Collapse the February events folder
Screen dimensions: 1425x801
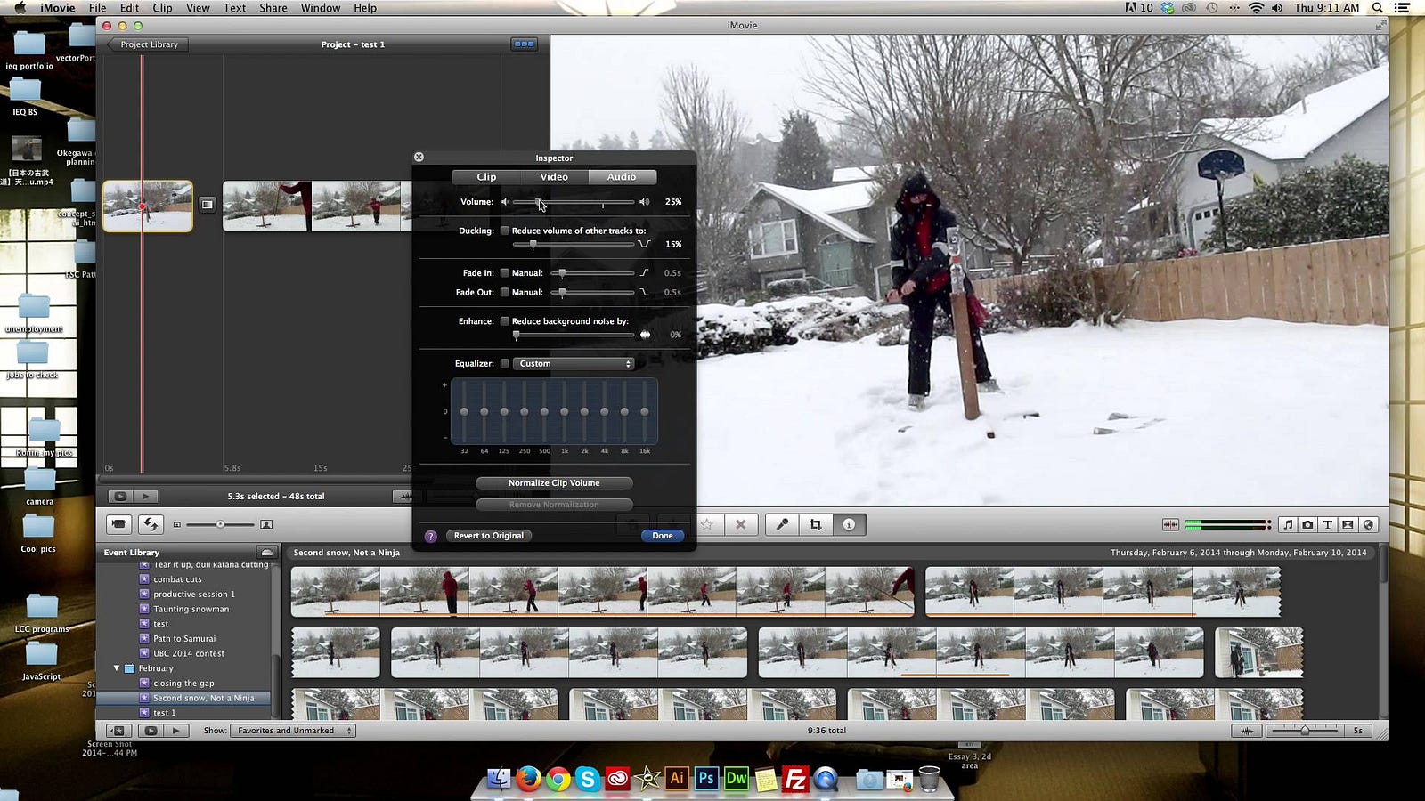click(x=117, y=668)
